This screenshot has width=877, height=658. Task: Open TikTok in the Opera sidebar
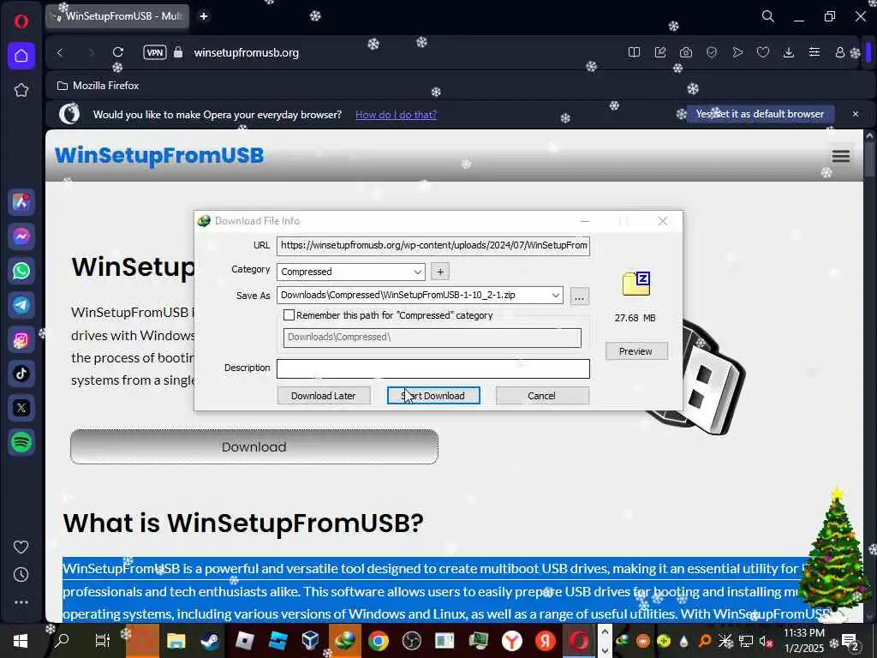coord(21,374)
